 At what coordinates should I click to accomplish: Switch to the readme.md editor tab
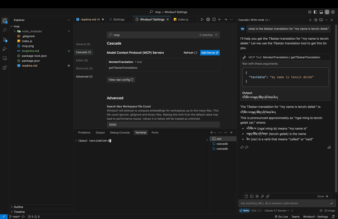click(x=90, y=19)
